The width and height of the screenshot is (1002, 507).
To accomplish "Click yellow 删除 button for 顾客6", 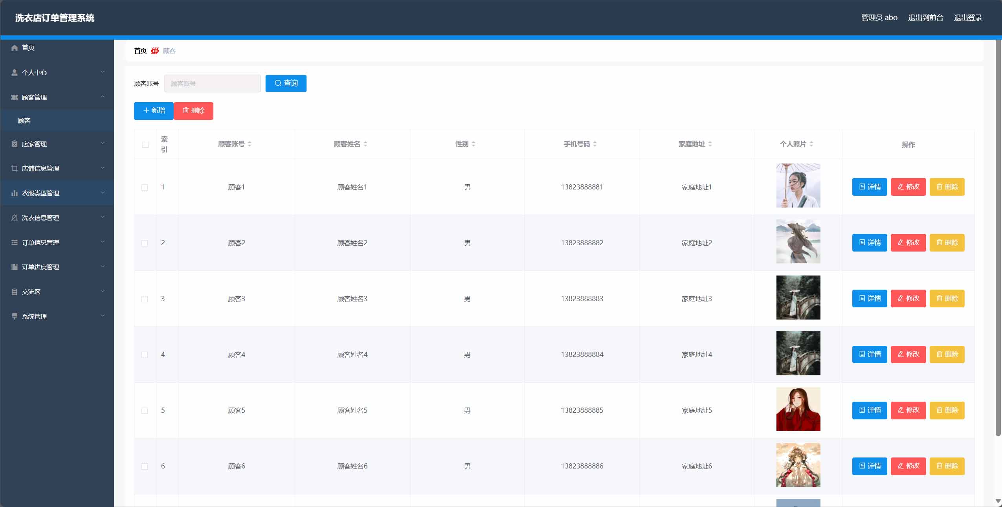I will pyautogui.click(x=947, y=466).
